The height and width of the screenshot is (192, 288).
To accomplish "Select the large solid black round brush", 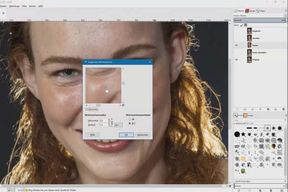I will (x=237, y=134).
